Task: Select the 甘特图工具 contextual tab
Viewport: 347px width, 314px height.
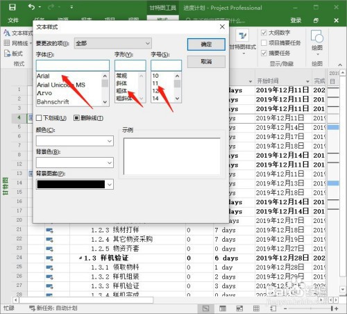Action: point(162,8)
